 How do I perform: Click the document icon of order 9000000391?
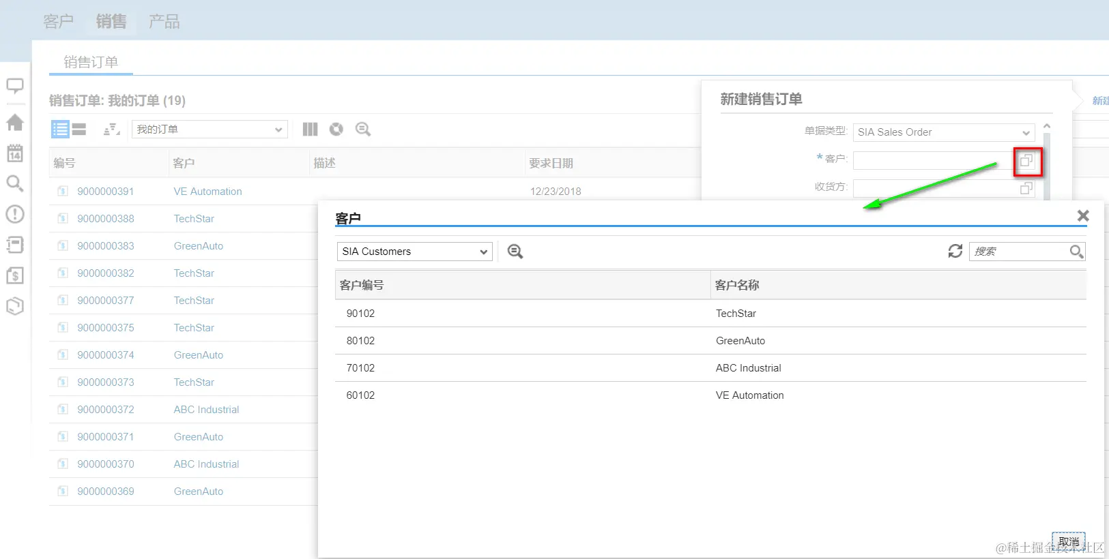coord(63,192)
